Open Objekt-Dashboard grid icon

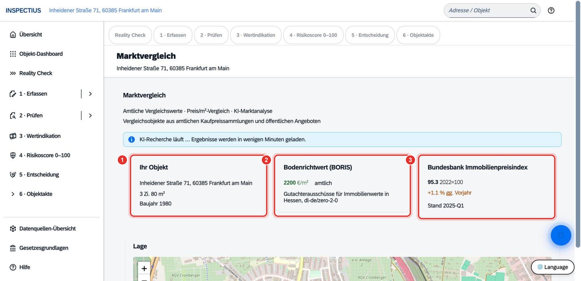(13, 54)
